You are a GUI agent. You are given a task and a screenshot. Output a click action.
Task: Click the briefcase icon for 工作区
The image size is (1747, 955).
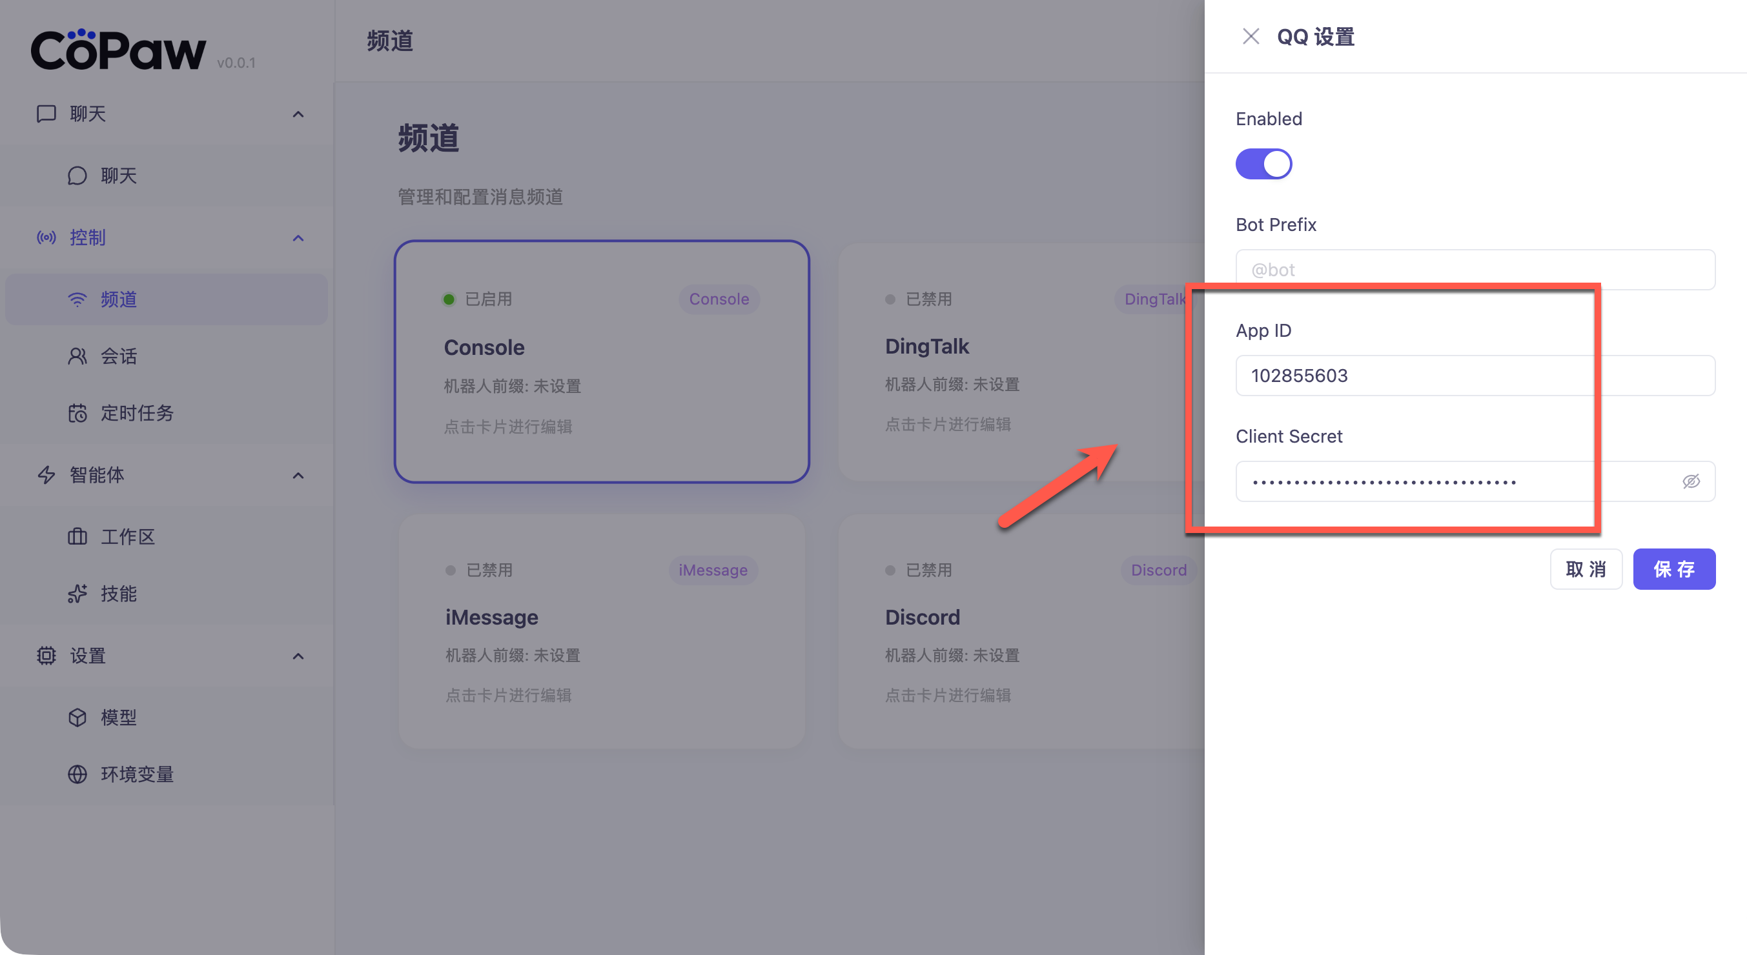pos(77,537)
